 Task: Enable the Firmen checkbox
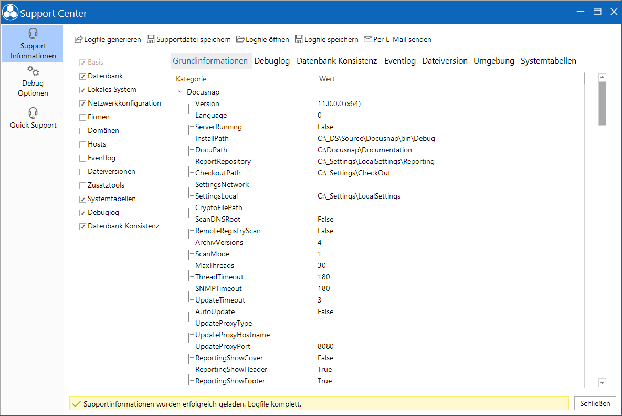(82, 117)
